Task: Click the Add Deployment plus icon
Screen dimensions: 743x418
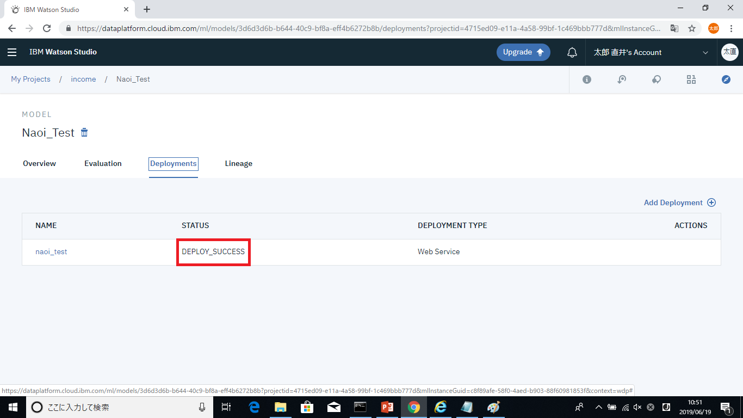Action: click(x=711, y=202)
